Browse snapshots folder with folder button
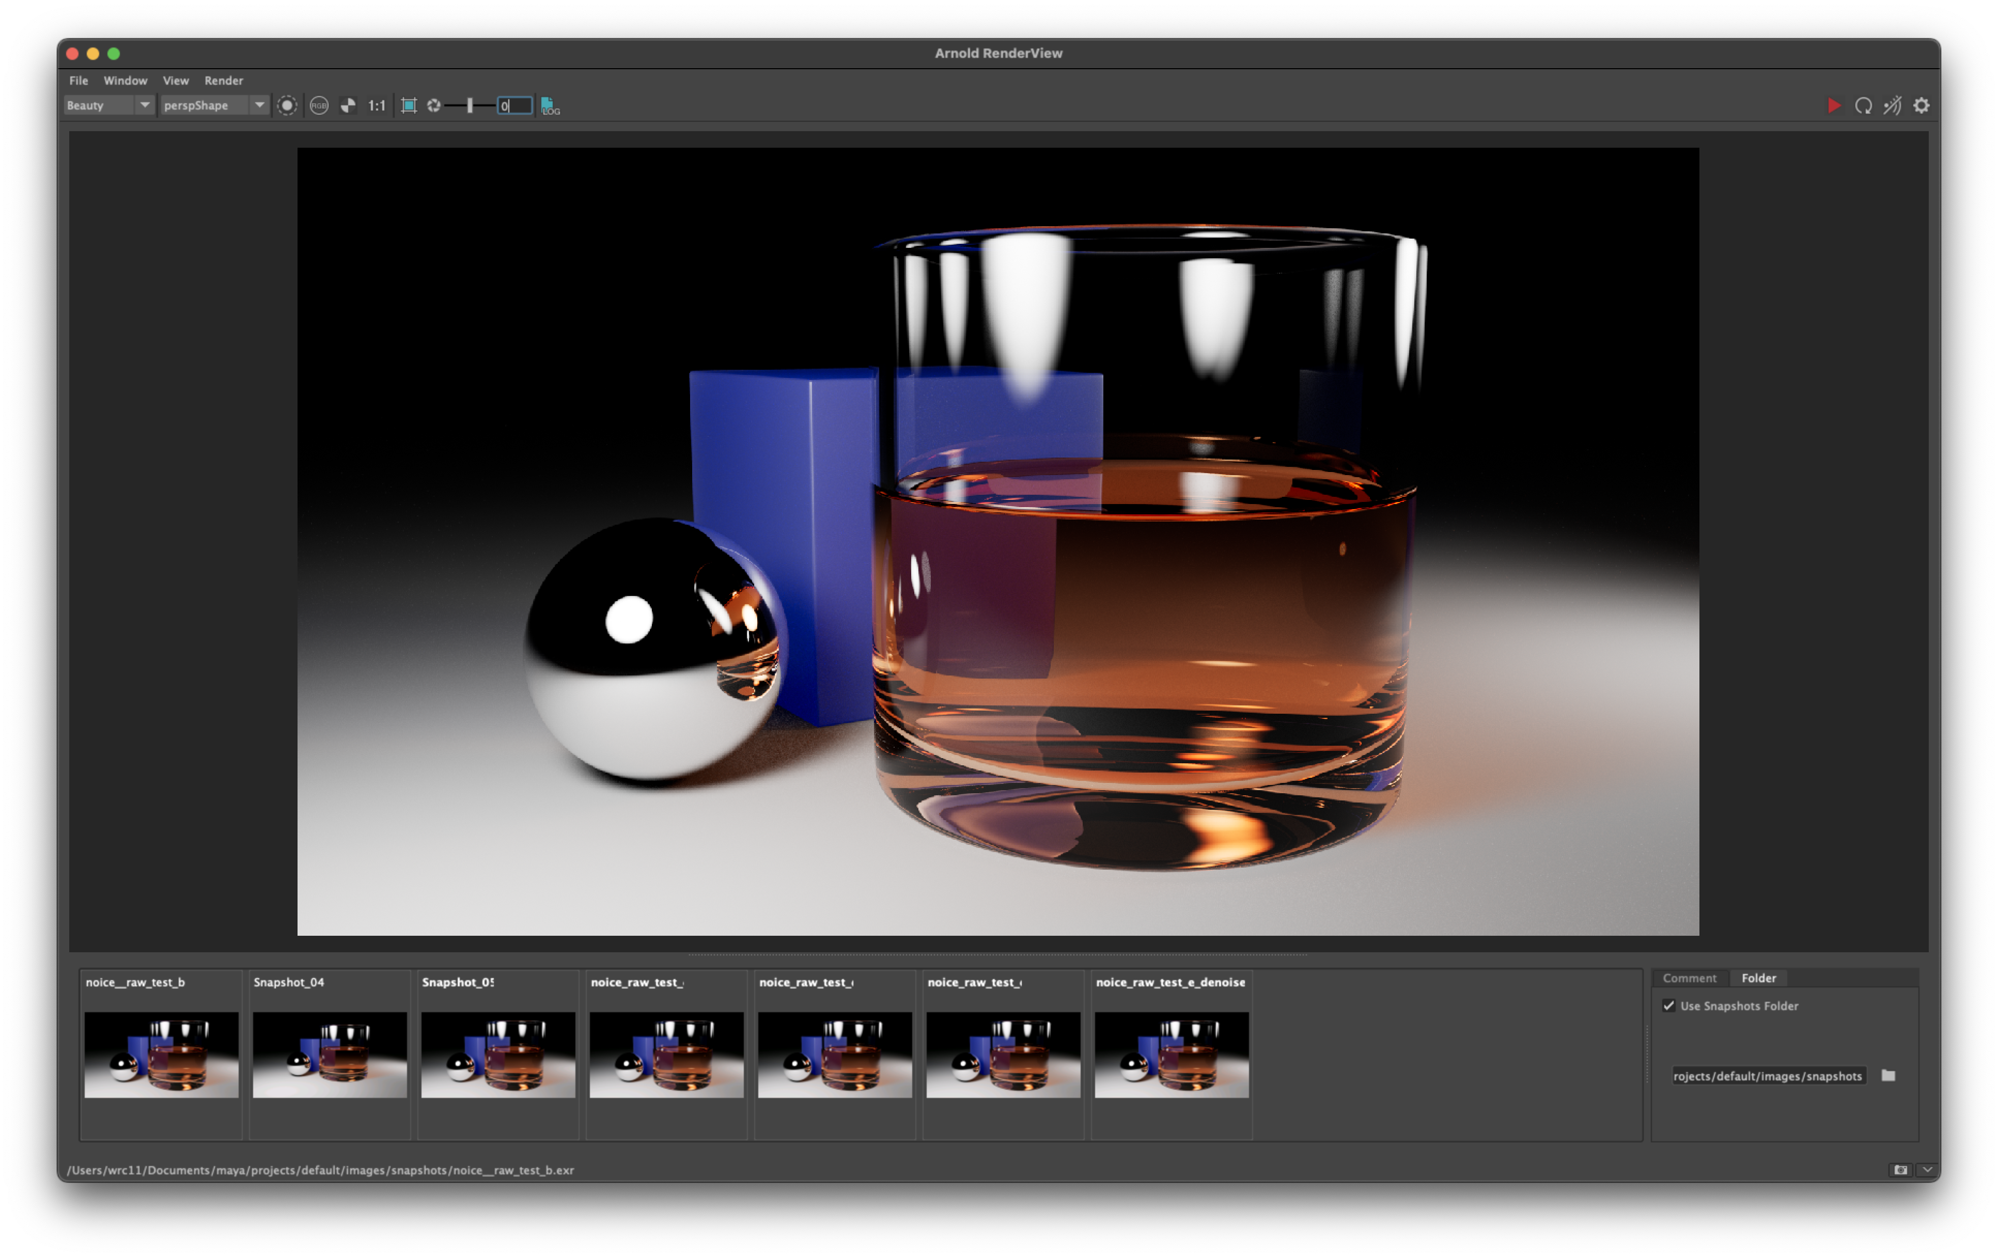Viewport: 1998px width, 1258px height. tap(1887, 1076)
